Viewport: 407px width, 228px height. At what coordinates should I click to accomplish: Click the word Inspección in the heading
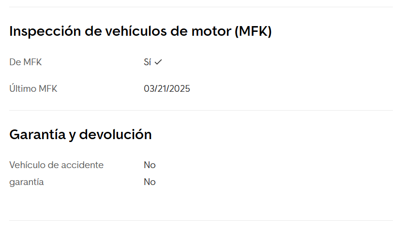coord(43,32)
